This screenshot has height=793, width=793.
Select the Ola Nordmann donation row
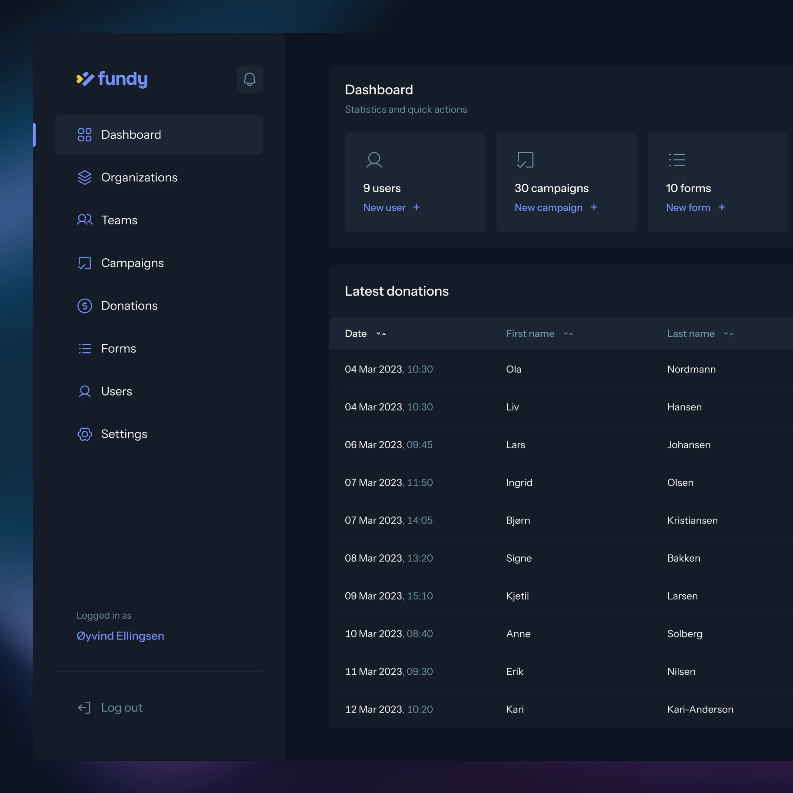point(561,369)
